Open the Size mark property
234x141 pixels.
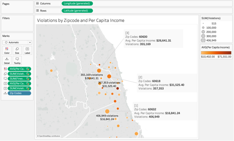(17, 50)
